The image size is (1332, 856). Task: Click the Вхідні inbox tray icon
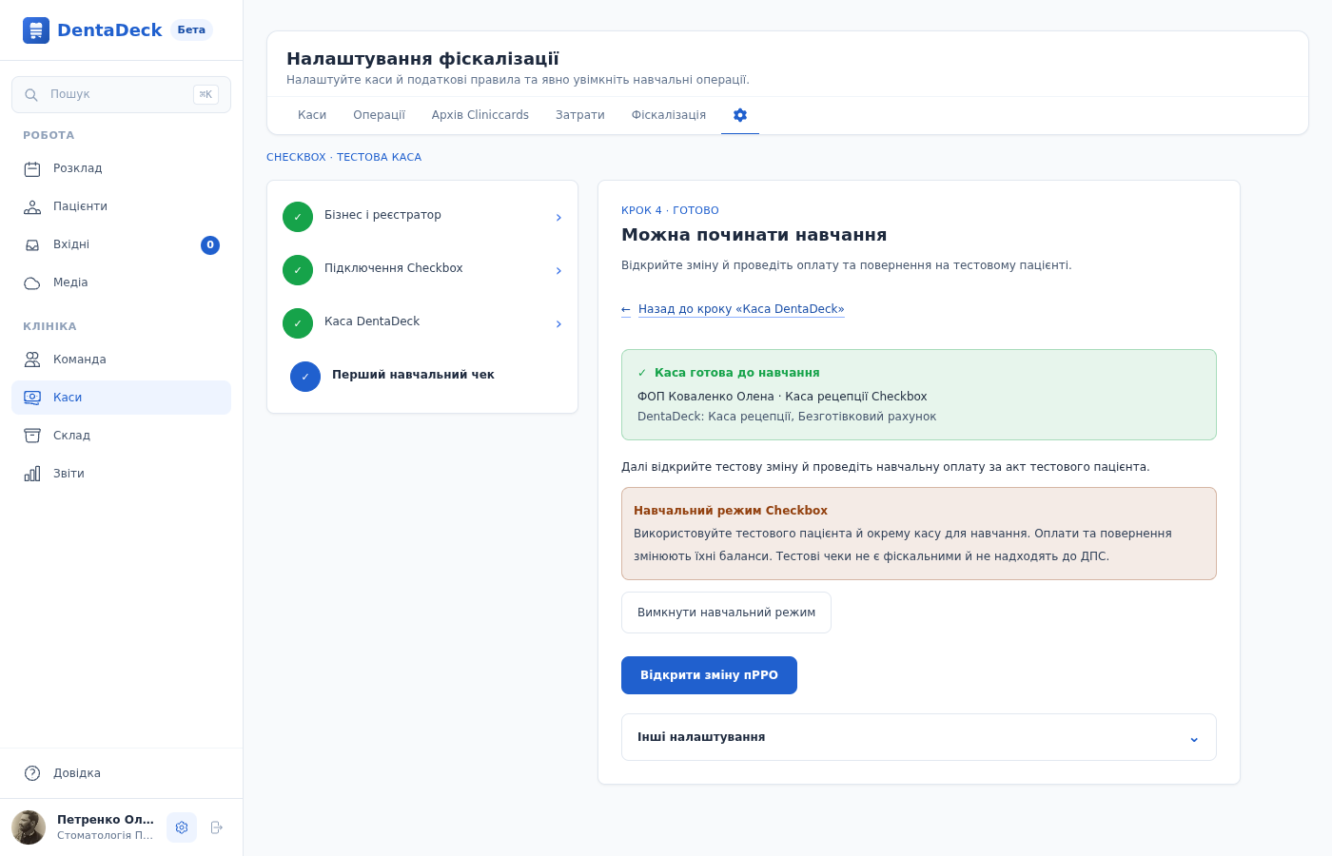pyautogui.click(x=32, y=244)
